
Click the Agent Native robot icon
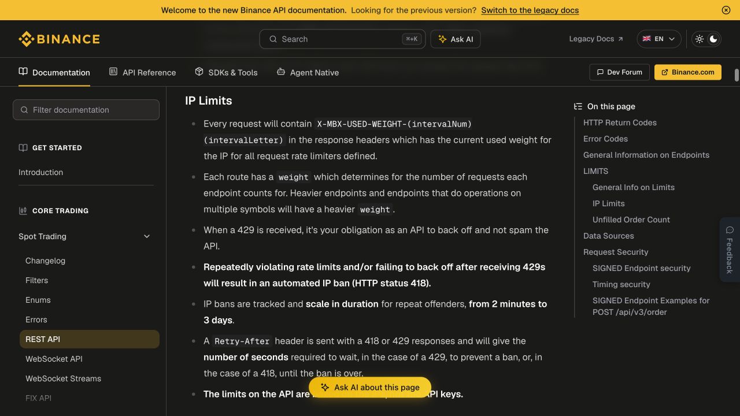[281, 72]
